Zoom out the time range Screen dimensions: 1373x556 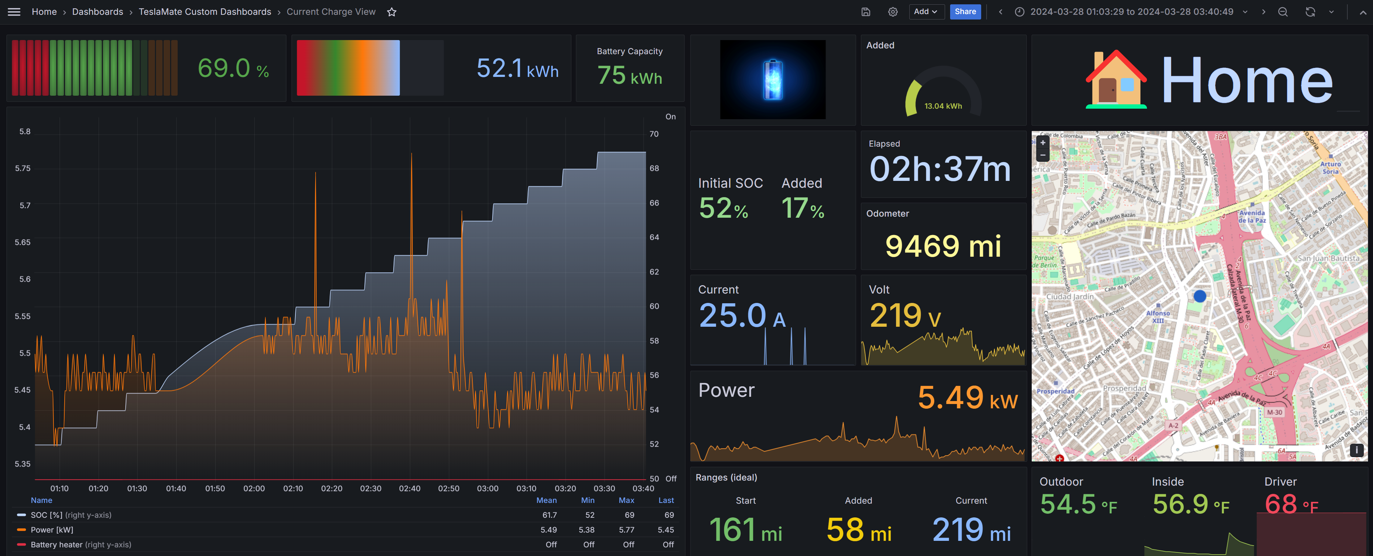tap(1283, 12)
